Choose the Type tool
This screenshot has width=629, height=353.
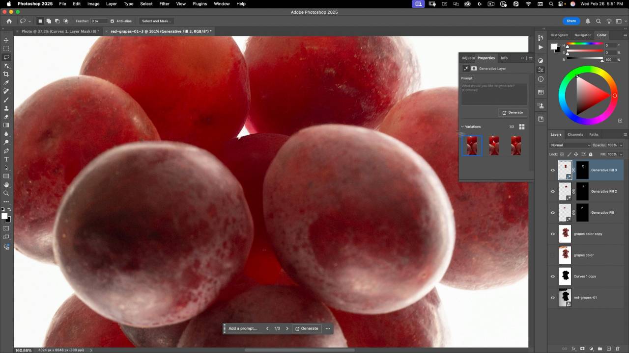tap(6, 159)
